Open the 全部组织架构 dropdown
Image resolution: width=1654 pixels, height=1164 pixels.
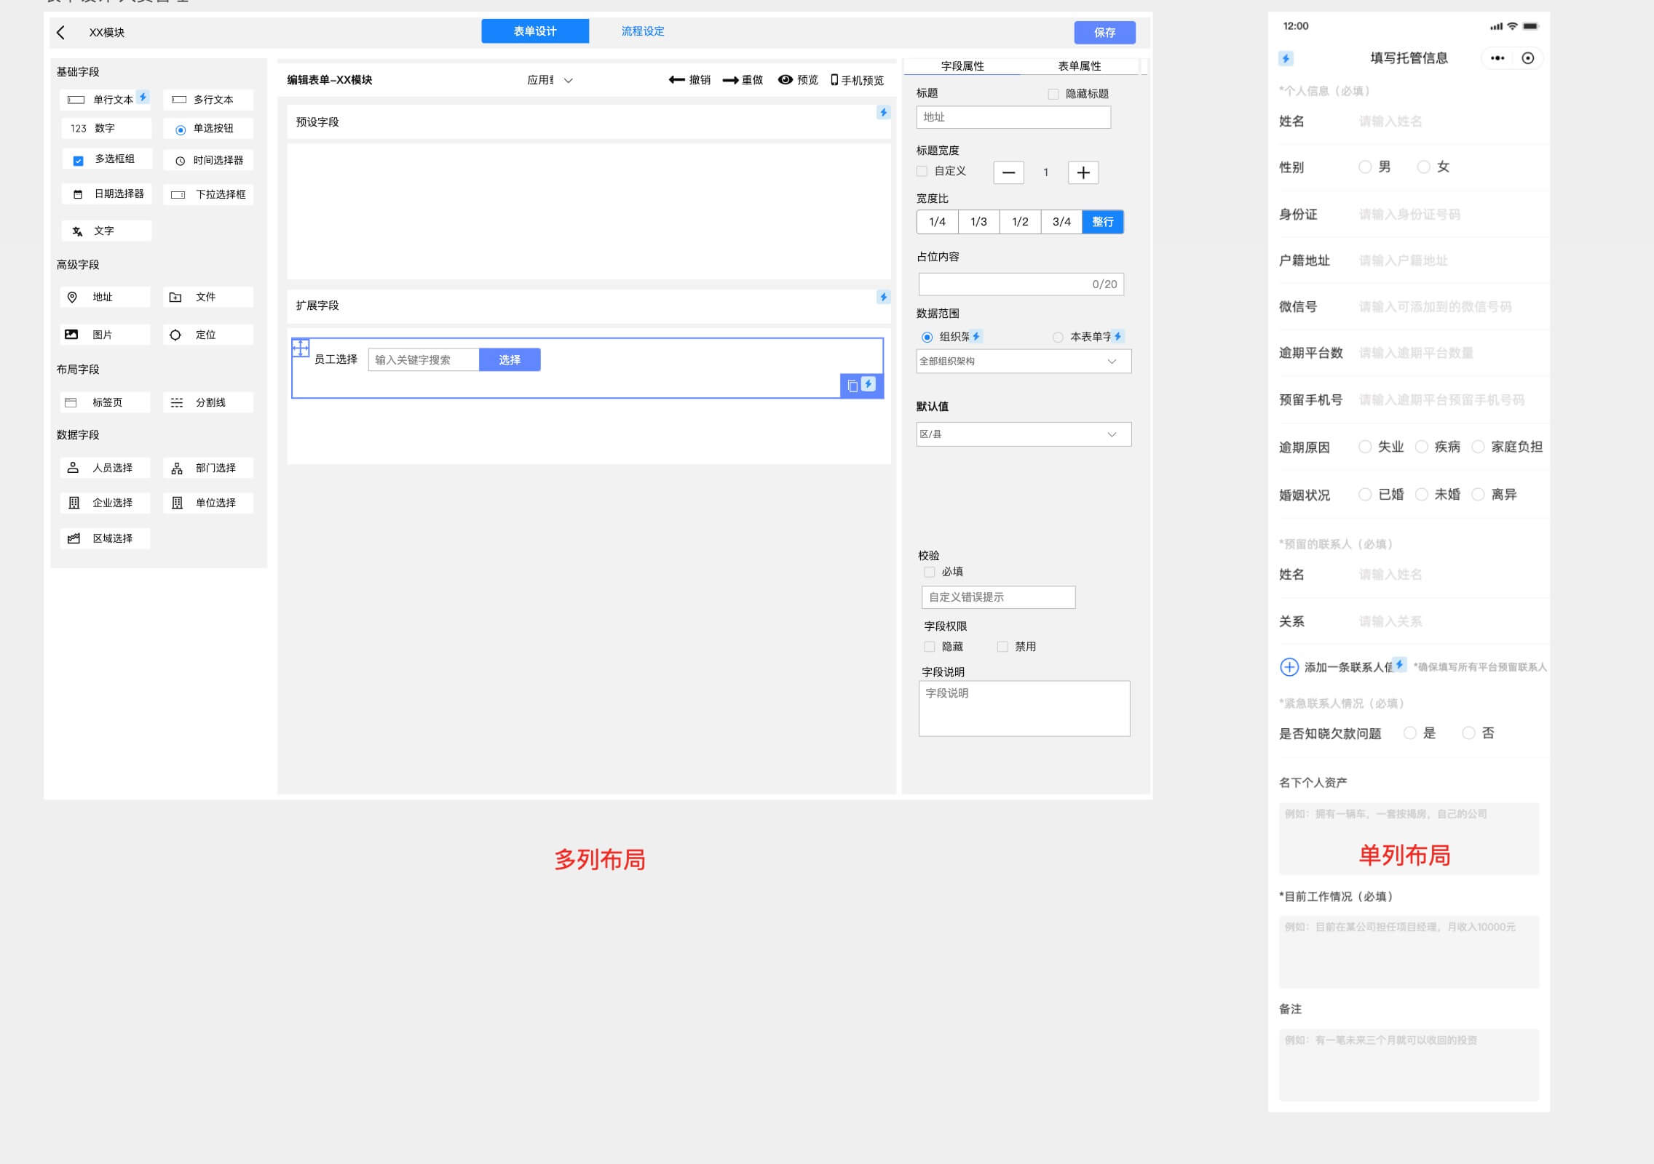1024,362
